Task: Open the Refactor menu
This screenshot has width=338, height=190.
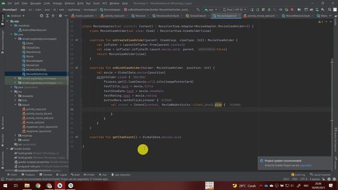Action: pos(70,3)
